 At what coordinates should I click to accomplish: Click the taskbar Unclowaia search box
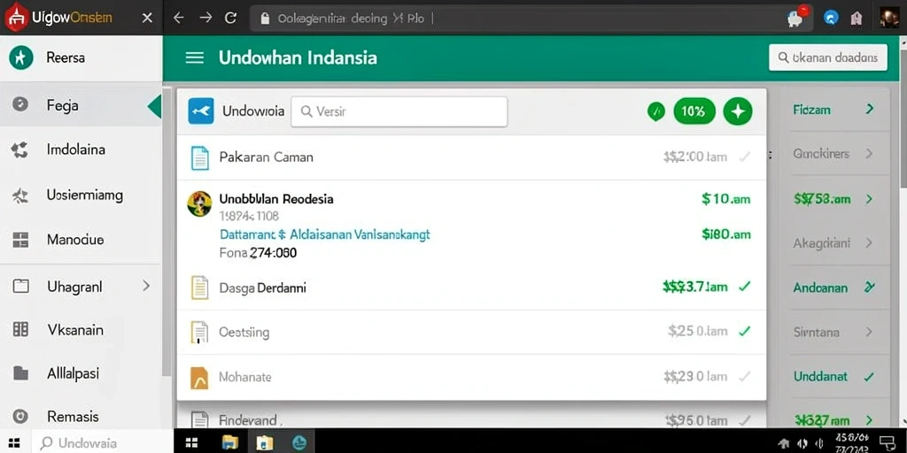pyautogui.click(x=103, y=443)
